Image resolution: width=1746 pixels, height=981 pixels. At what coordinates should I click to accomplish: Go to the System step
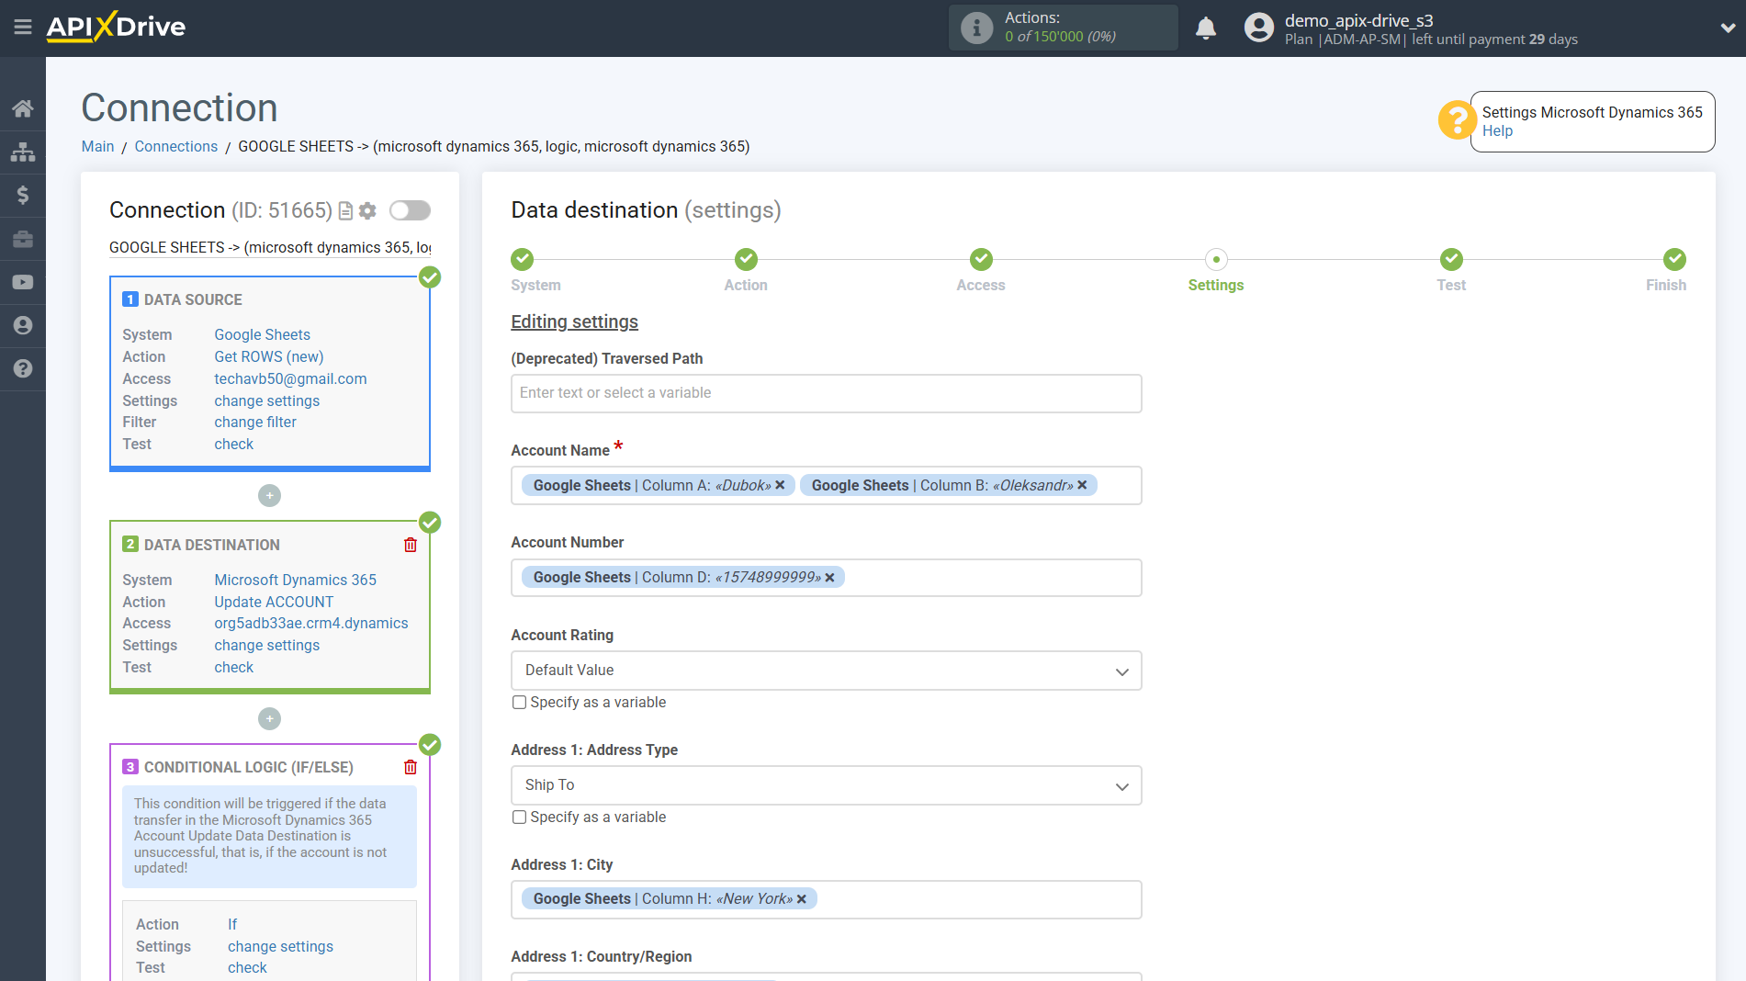coord(523,259)
